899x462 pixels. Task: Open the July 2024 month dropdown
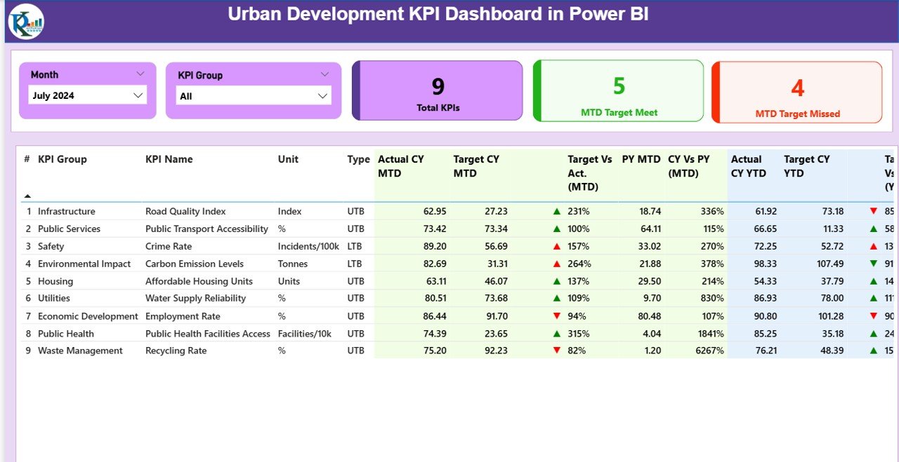[138, 95]
